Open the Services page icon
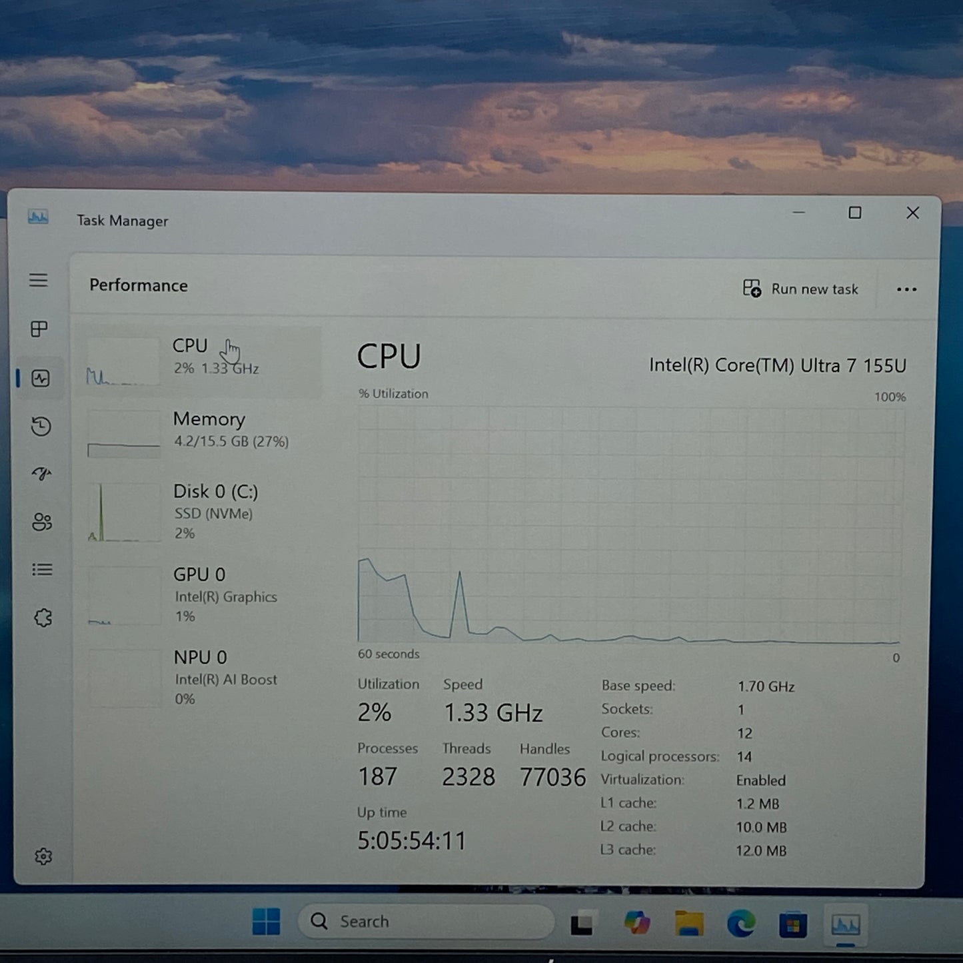This screenshot has width=963, height=963. point(41,618)
